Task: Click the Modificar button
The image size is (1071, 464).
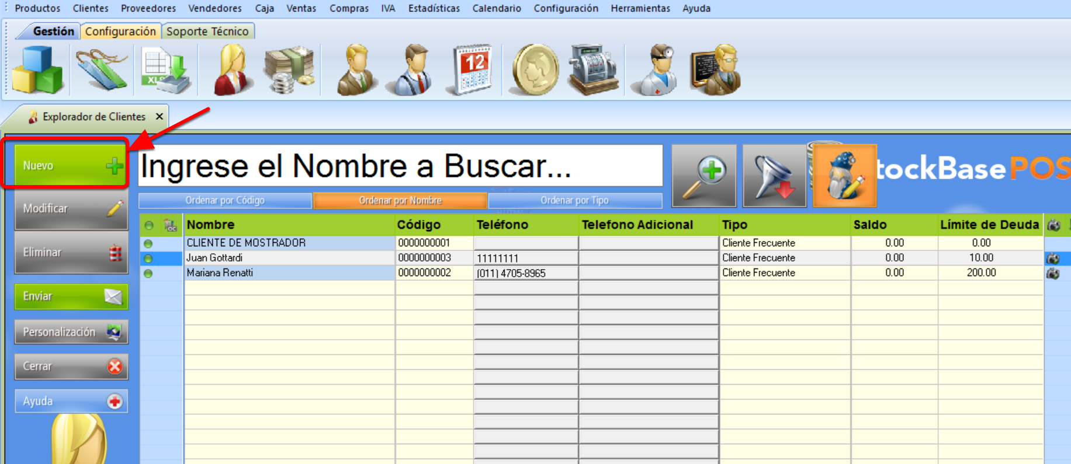Action: tap(71, 209)
